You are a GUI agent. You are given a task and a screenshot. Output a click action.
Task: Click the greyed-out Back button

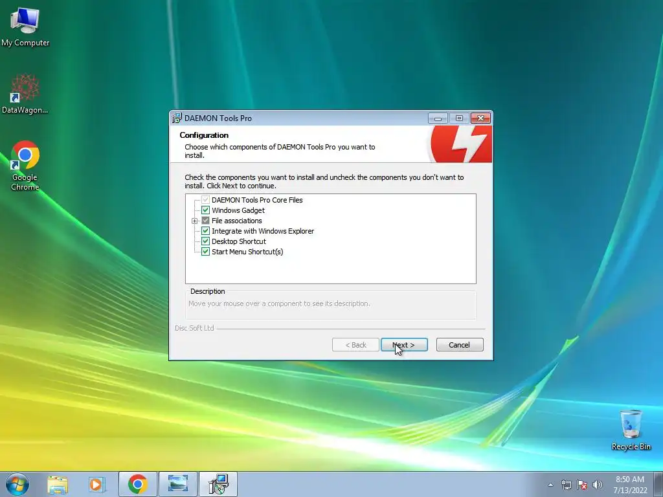click(355, 345)
